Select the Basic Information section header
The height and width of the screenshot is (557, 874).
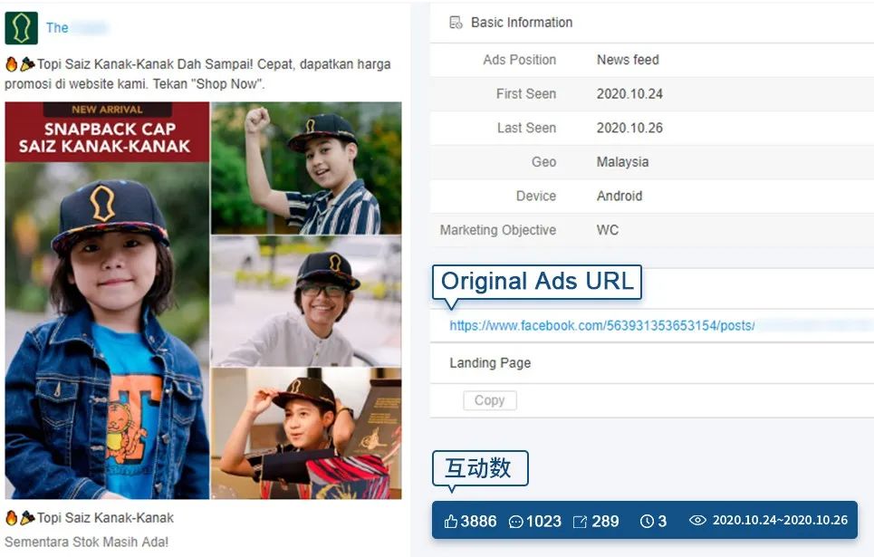tap(522, 23)
